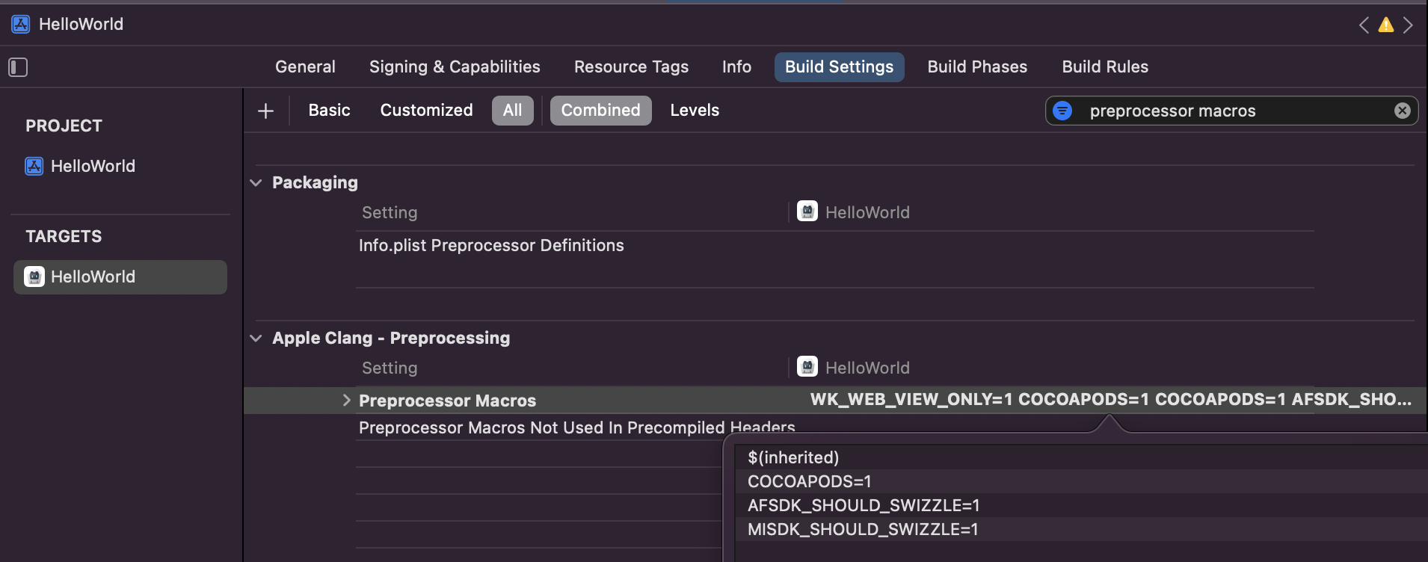
Task: Switch to Levels view
Action: click(x=695, y=111)
